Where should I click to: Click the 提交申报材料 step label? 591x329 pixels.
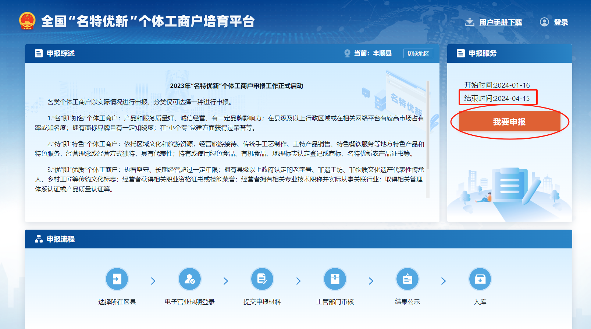262,302
